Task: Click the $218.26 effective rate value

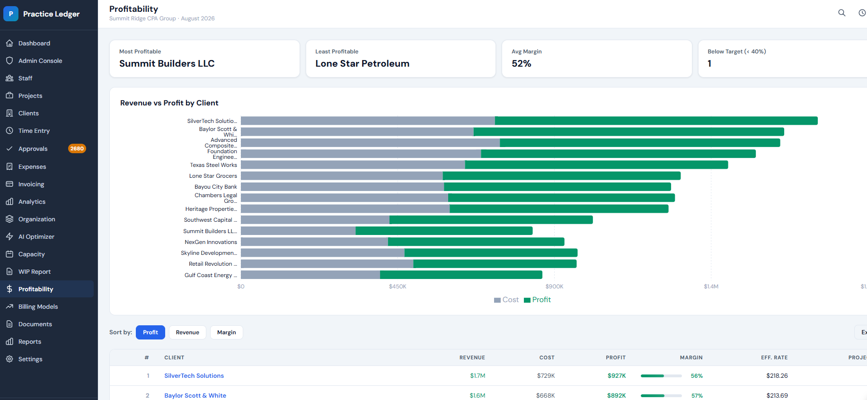Action: click(777, 376)
